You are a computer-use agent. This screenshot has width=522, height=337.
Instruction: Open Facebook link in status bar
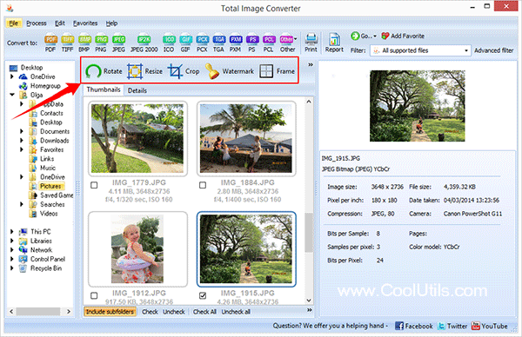point(414,326)
